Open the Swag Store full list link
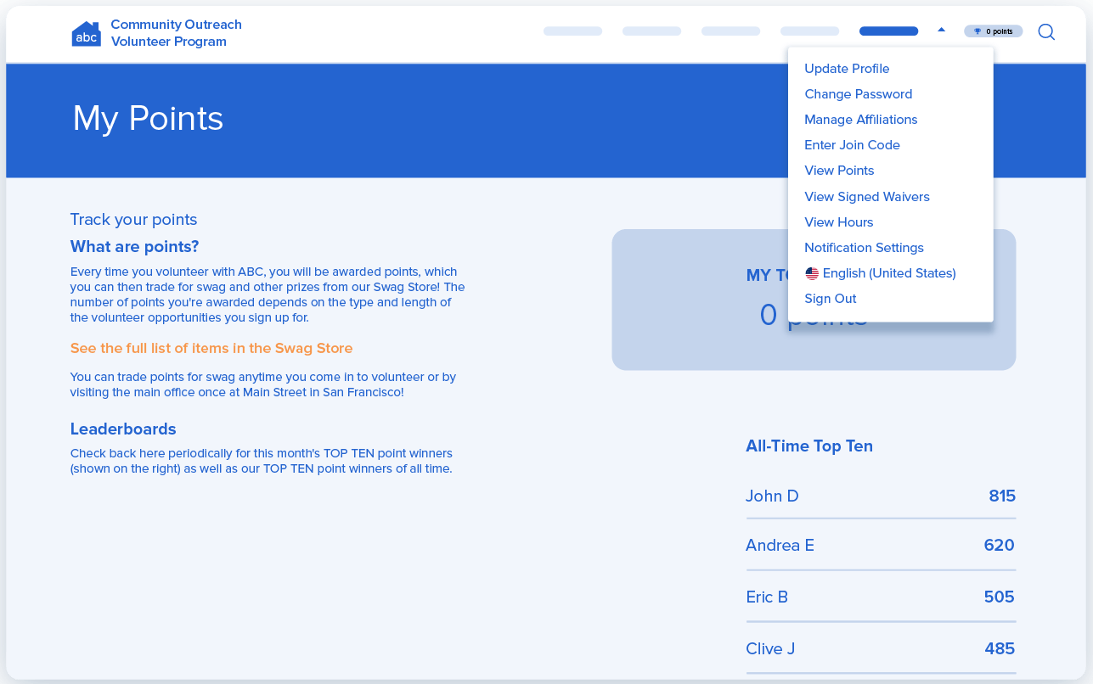The height and width of the screenshot is (684, 1093). [211, 348]
